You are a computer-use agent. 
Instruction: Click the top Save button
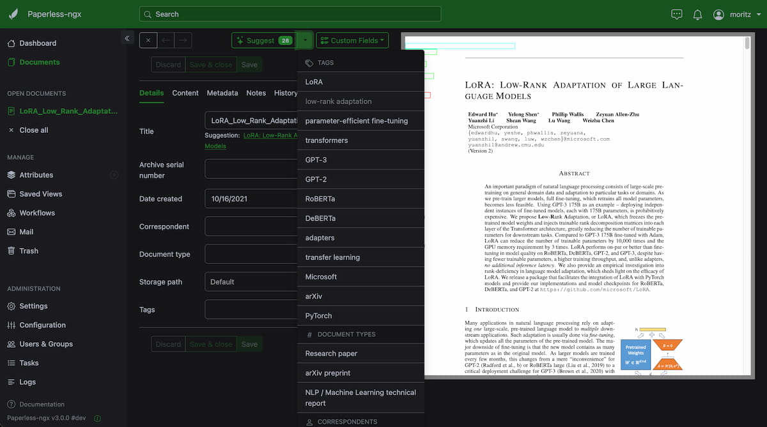(249, 65)
